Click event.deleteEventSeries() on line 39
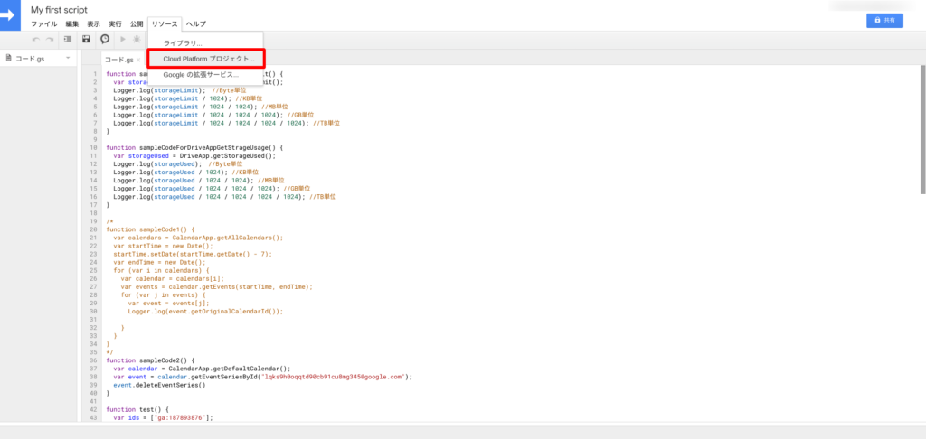926x439 pixels. point(159,385)
